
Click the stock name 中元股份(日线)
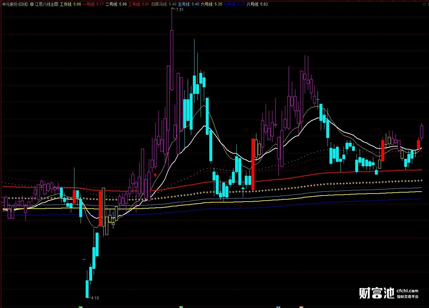coord(15,5)
